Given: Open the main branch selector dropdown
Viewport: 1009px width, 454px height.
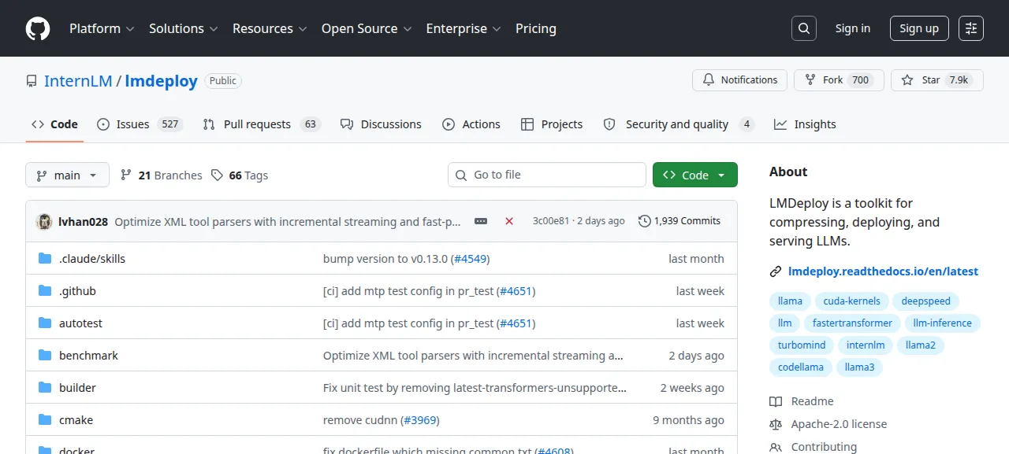Looking at the screenshot, I should pyautogui.click(x=67, y=175).
